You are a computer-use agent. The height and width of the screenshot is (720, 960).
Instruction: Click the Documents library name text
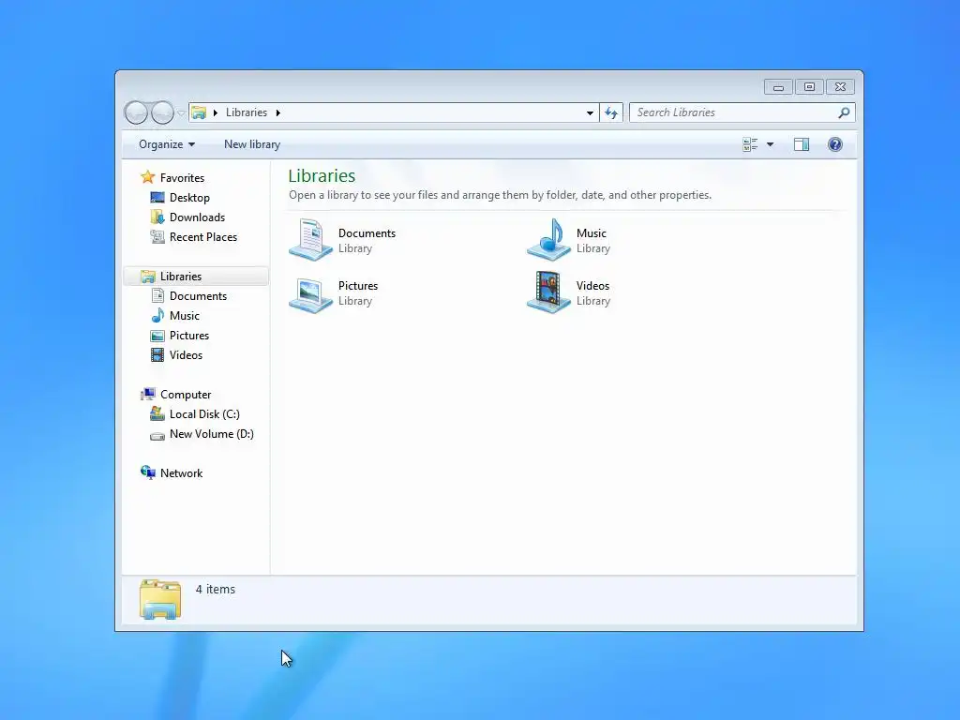pyautogui.click(x=367, y=233)
